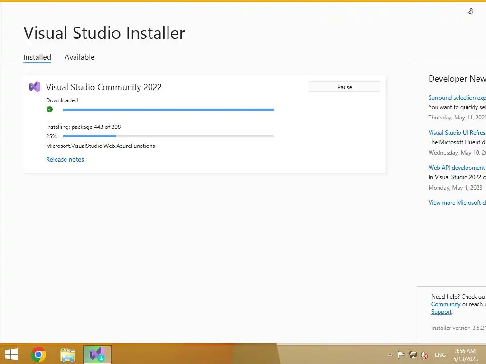Click the Installer version text
The width and height of the screenshot is (486, 364).
pos(458,328)
